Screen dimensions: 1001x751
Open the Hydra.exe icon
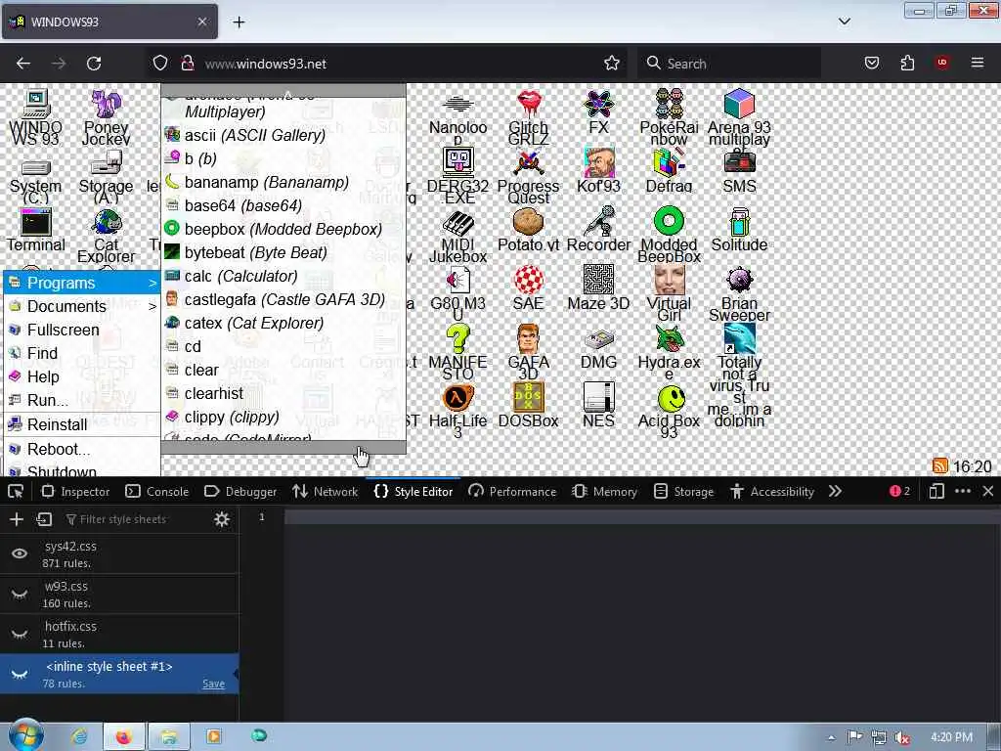[669, 353]
